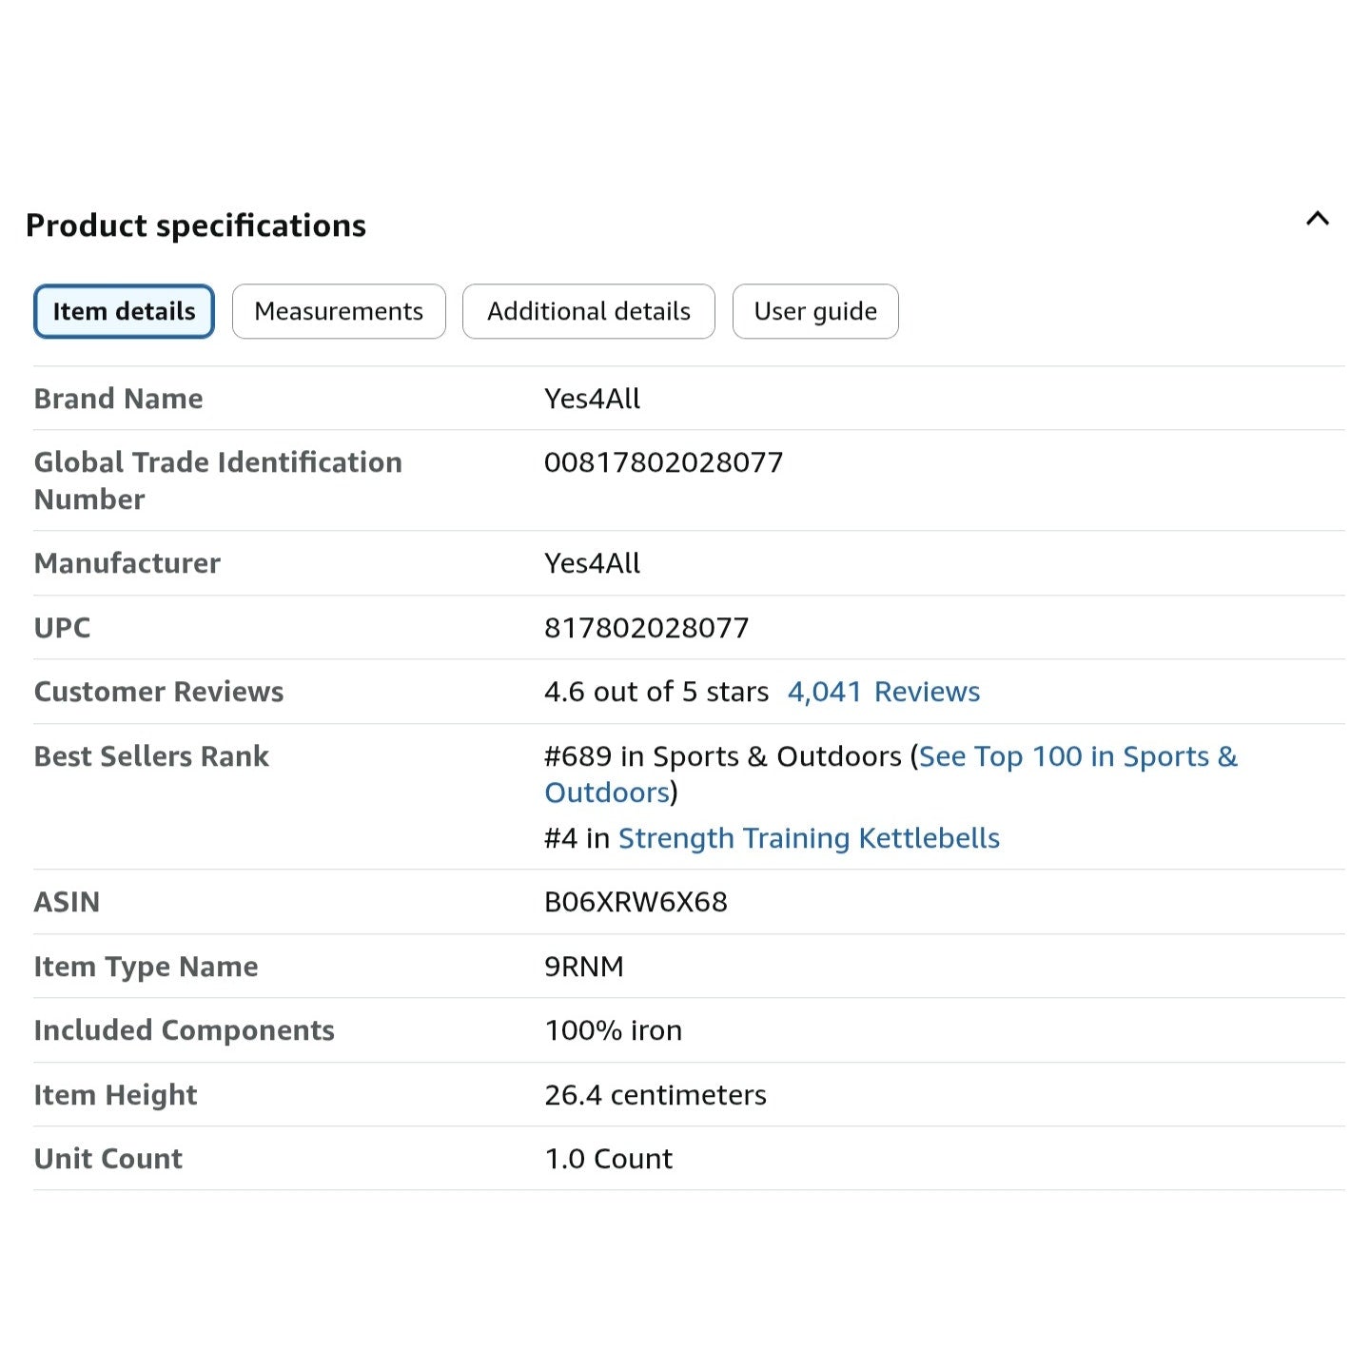Screen dimensions: 1370x1370
Task: Click the Manufacturer row label
Action: [x=127, y=563]
